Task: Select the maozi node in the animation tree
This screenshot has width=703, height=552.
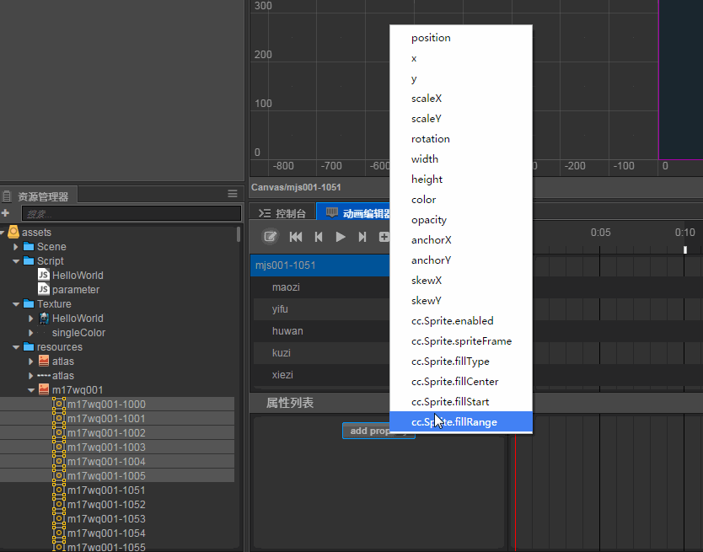Action: click(321, 287)
